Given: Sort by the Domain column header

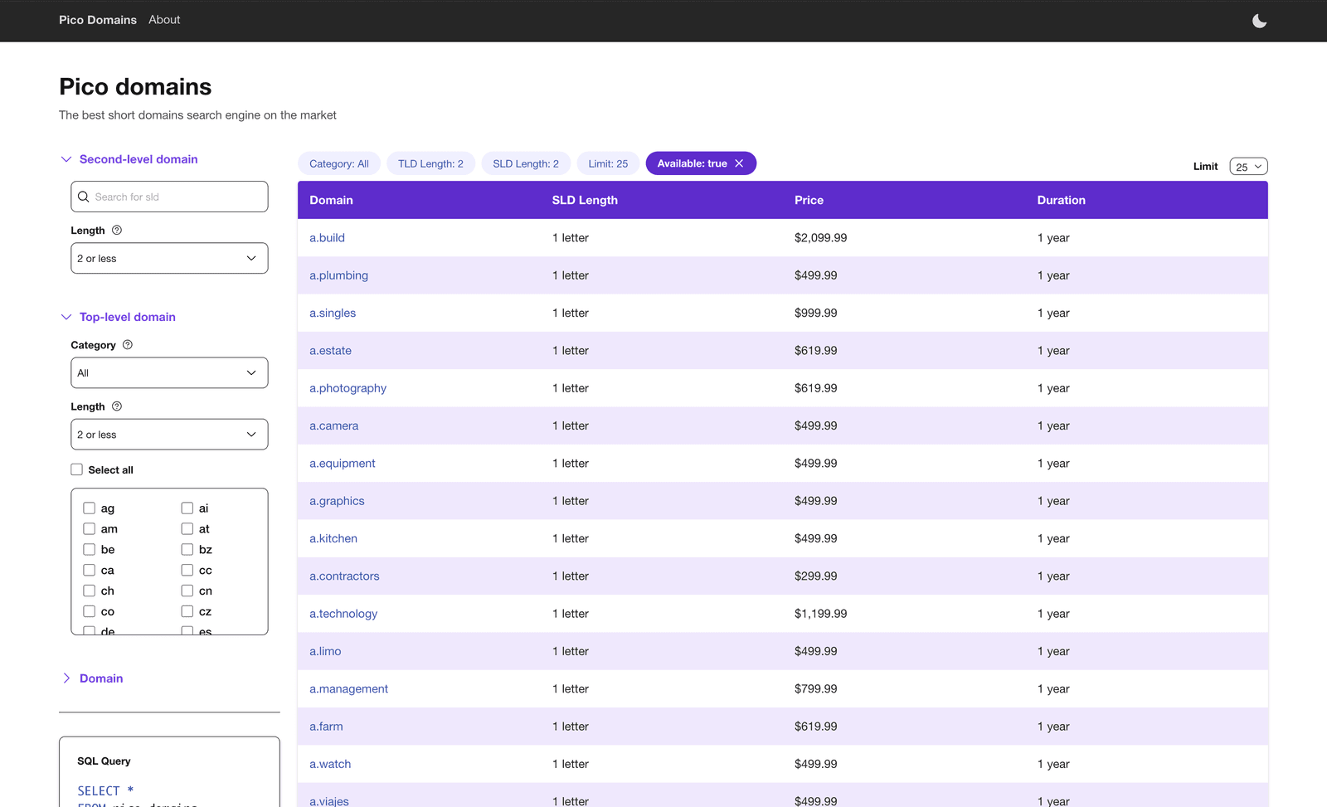Looking at the screenshot, I should pos(331,200).
